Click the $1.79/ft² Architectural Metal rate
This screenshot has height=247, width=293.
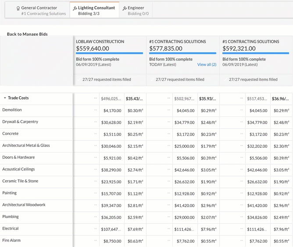pos(208,146)
